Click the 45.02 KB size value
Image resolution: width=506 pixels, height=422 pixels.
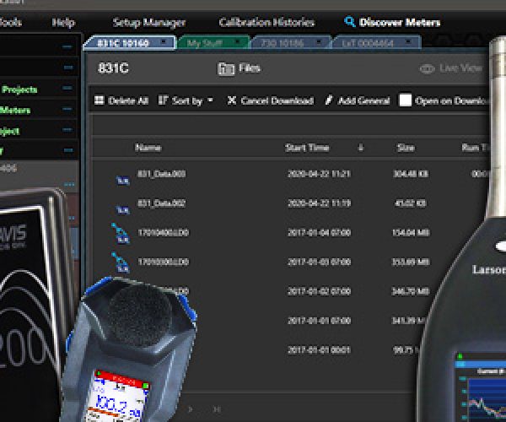tap(411, 203)
